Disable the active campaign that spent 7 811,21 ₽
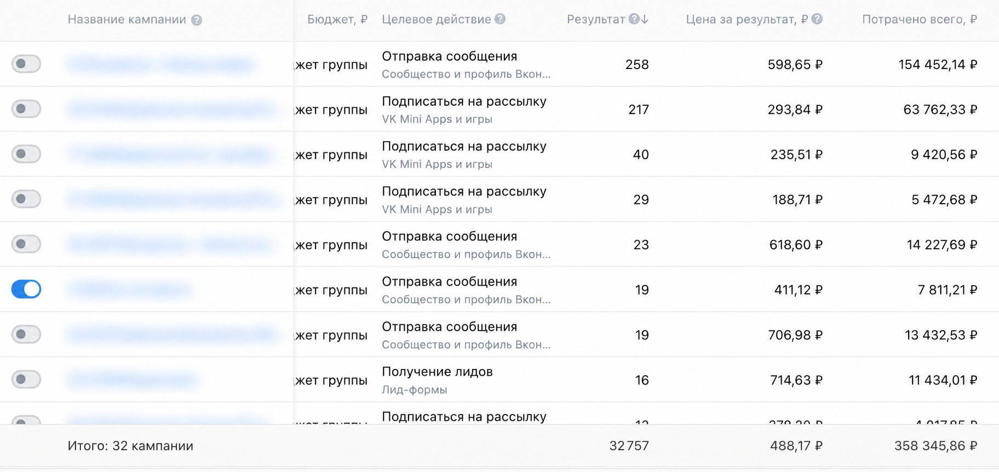Viewport: 999px width, 472px height. click(x=26, y=289)
